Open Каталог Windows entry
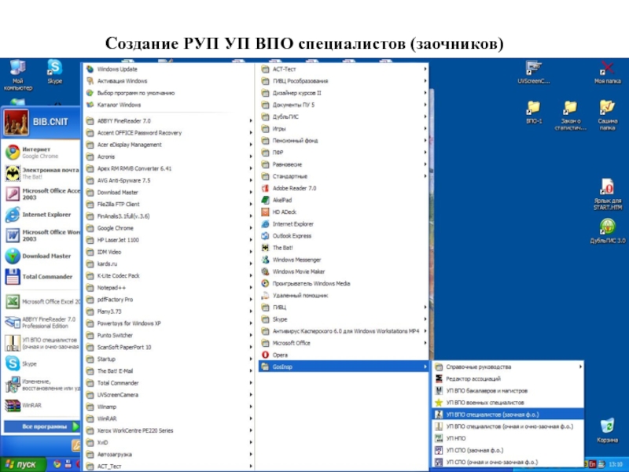The height and width of the screenshot is (472, 629). [169, 105]
